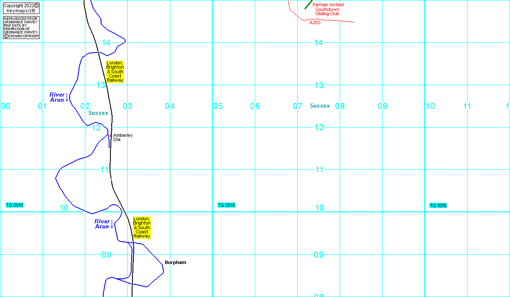Viewport: 510px width, 297px height.
Task: Click the Sussex label beside the railway
Action: tap(98, 113)
